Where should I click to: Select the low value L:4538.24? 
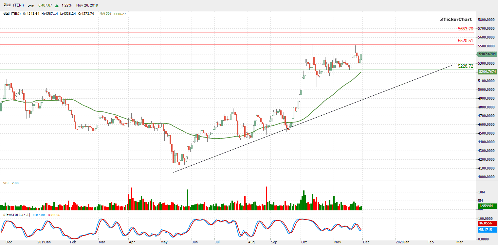tap(68, 14)
